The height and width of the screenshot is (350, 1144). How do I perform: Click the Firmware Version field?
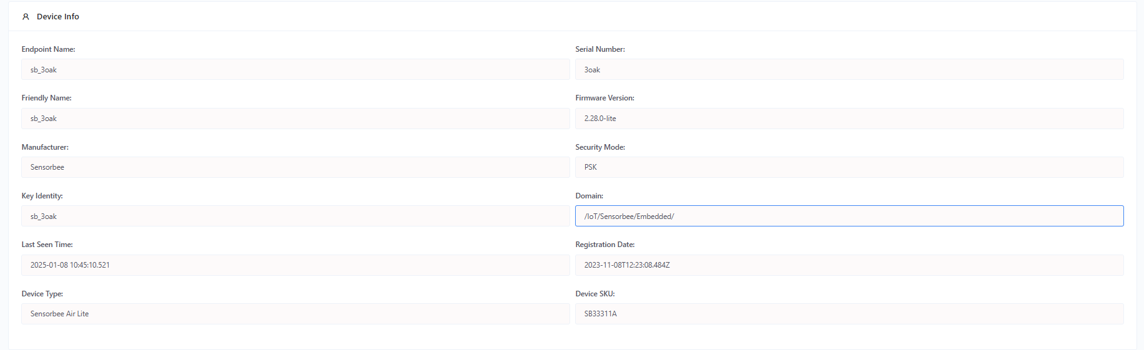click(x=849, y=119)
